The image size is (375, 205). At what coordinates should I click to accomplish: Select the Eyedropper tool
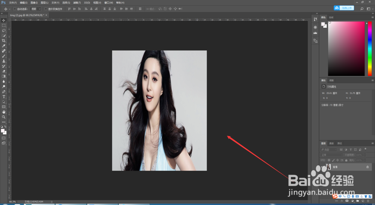point(4,46)
